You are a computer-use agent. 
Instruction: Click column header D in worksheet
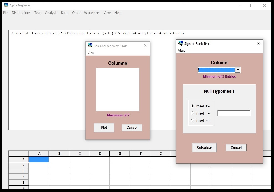[100, 154]
